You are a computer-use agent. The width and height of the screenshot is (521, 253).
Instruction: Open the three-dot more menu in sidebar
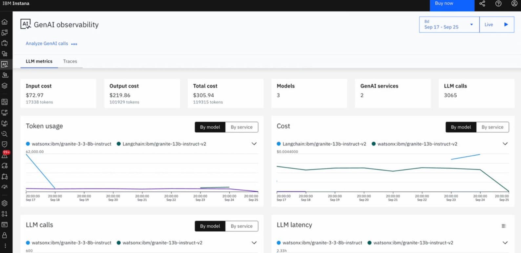click(x=5, y=246)
